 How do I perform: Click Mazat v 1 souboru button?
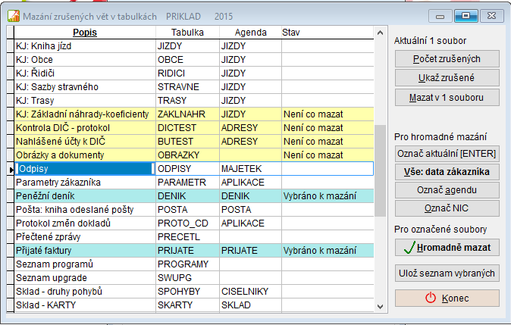coord(447,98)
